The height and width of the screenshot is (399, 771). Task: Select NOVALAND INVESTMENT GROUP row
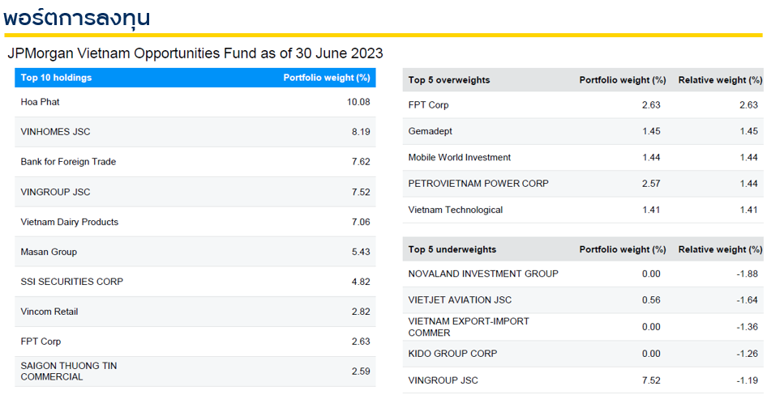[x=483, y=274]
